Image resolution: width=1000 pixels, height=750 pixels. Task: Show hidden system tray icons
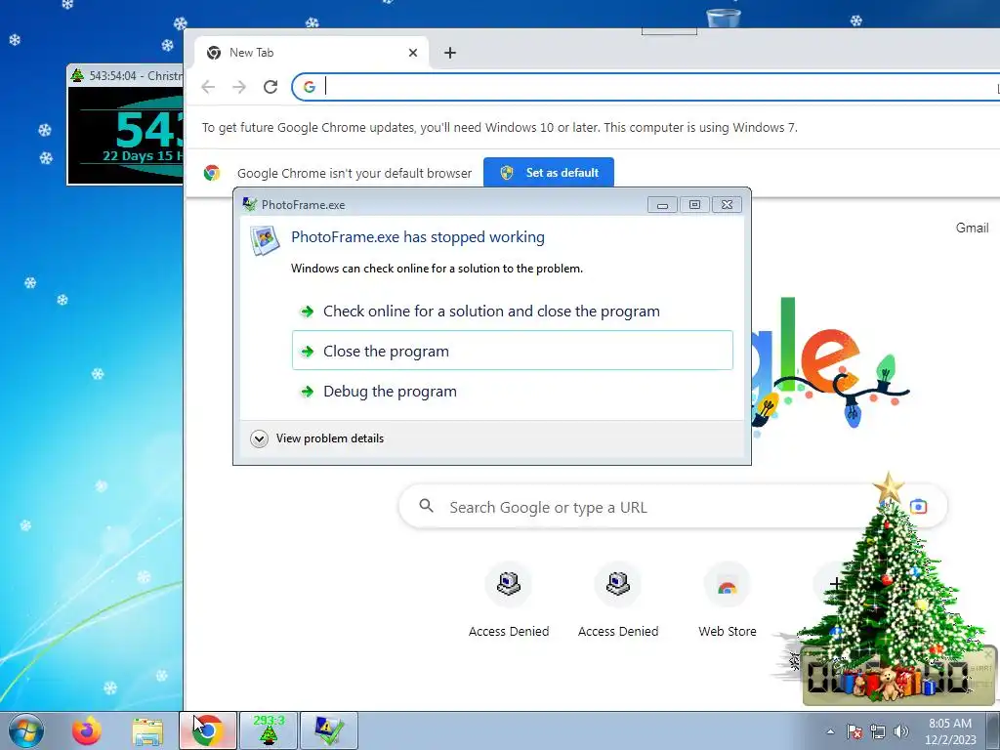[x=830, y=731]
